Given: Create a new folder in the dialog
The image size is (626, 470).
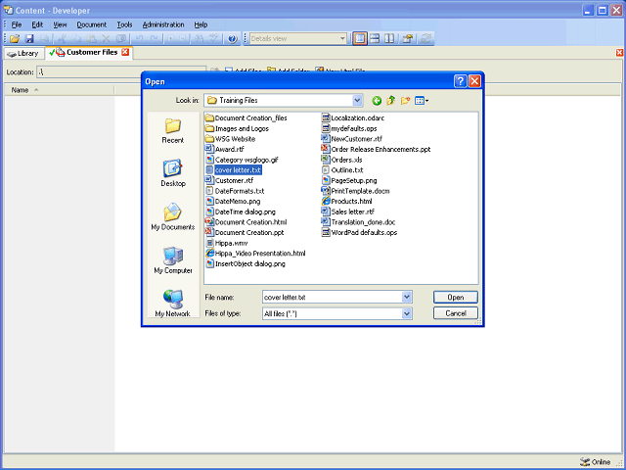Looking at the screenshot, I should [x=405, y=100].
